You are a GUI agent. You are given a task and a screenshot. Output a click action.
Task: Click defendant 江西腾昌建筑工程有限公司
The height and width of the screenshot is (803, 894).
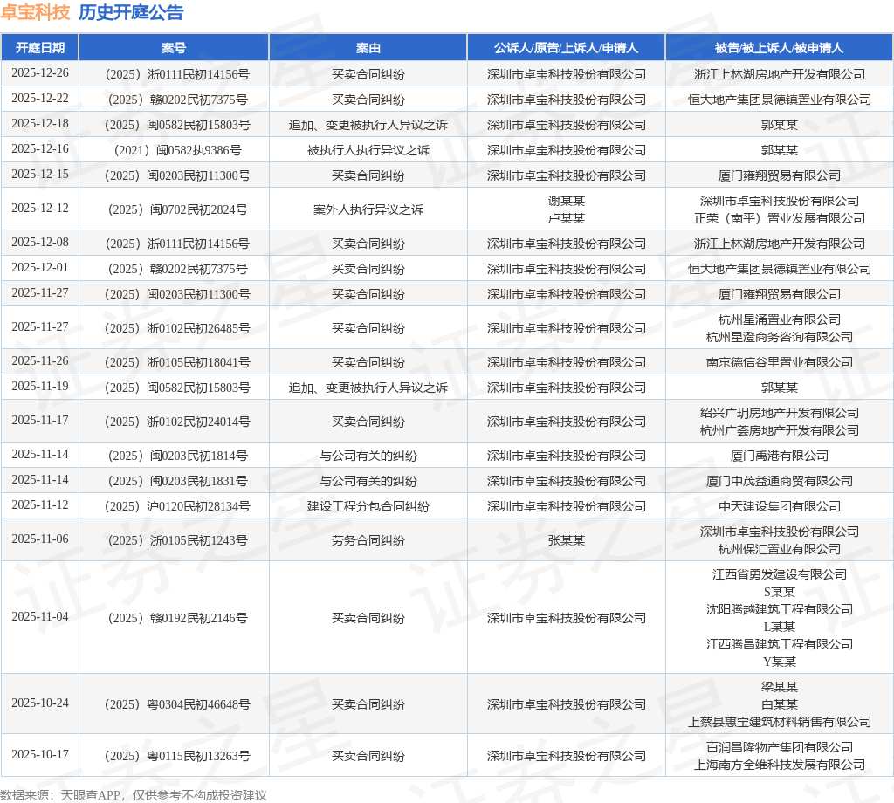click(x=780, y=644)
